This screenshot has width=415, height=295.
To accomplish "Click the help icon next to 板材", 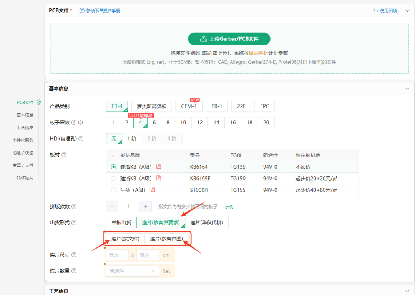I will coord(64,155).
